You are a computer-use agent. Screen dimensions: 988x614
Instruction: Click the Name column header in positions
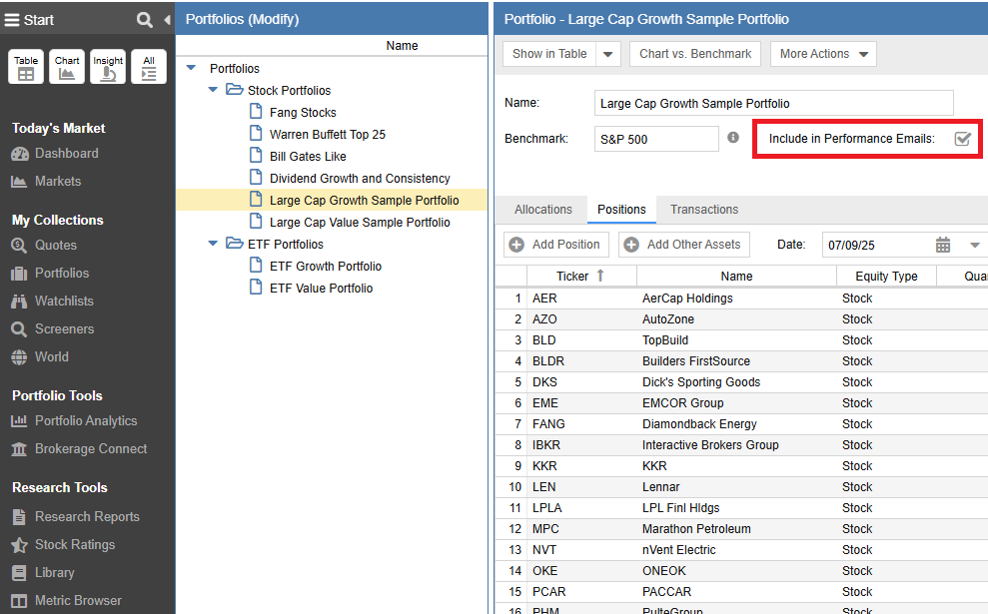(736, 276)
